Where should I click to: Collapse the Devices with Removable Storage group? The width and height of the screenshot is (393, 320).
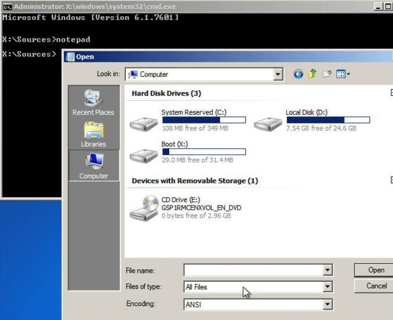pyautogui.click(x=391, y=180)
